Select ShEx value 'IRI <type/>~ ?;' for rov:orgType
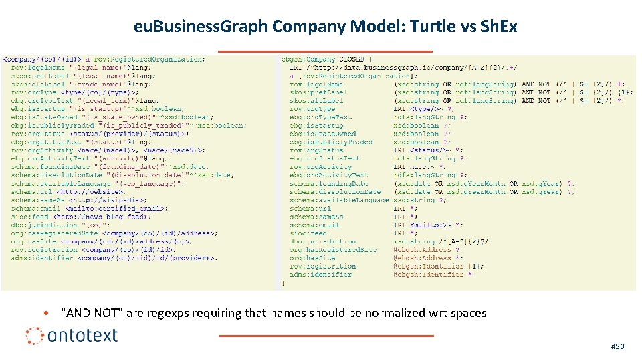642x361 pixels. [424, 109]
